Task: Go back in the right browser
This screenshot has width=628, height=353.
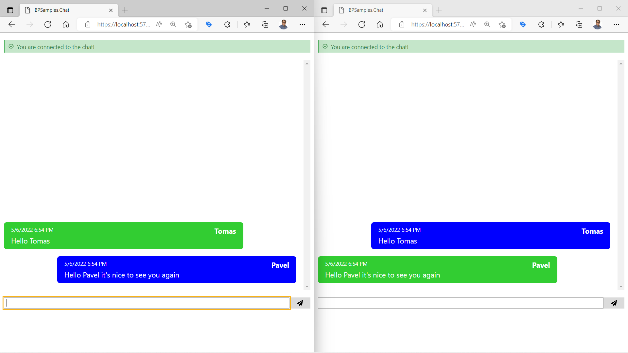Action: coord(326,25)
